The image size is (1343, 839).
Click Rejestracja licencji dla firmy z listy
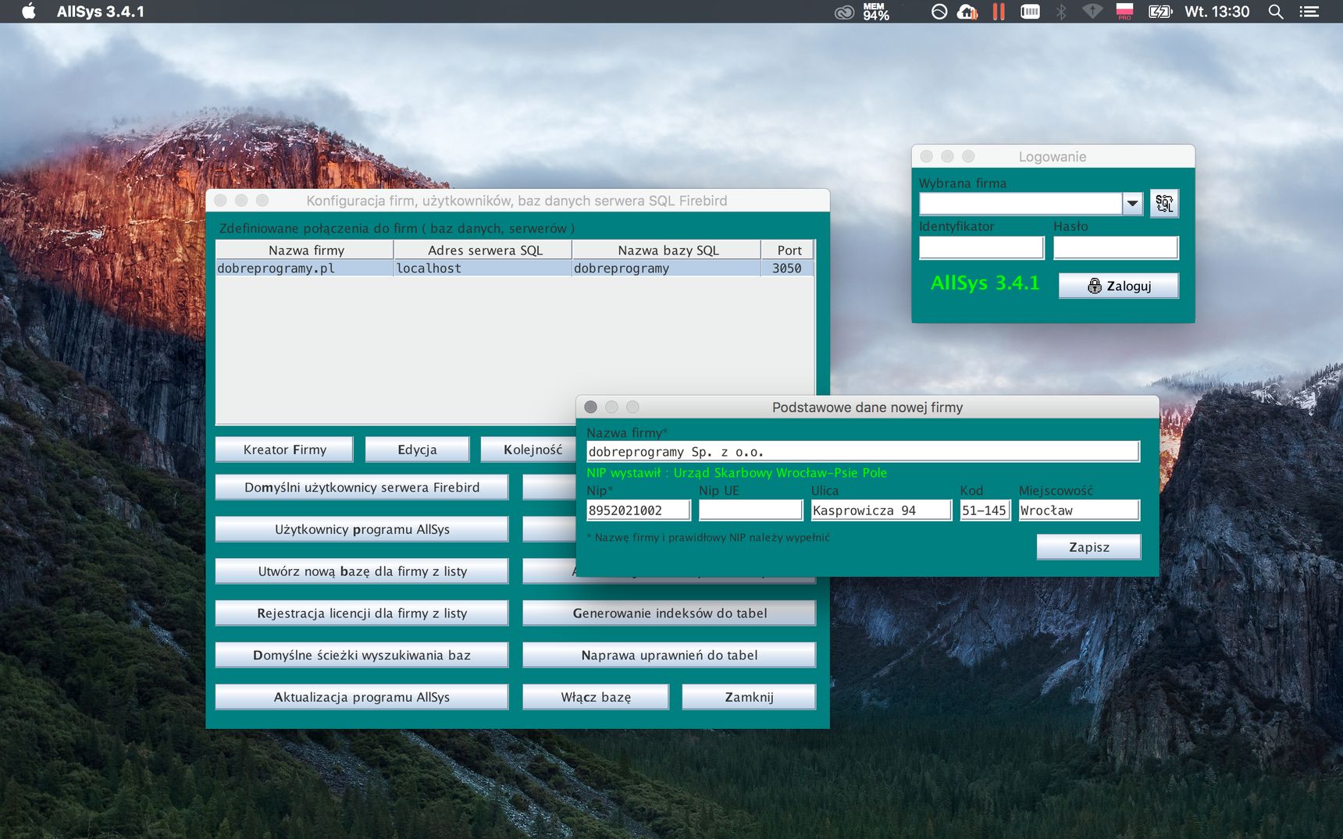[x=362, y=613]
